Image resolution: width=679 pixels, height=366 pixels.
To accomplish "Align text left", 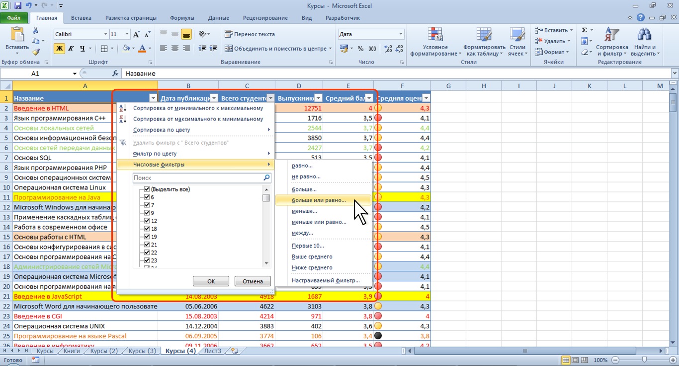I will pos(164,49).
